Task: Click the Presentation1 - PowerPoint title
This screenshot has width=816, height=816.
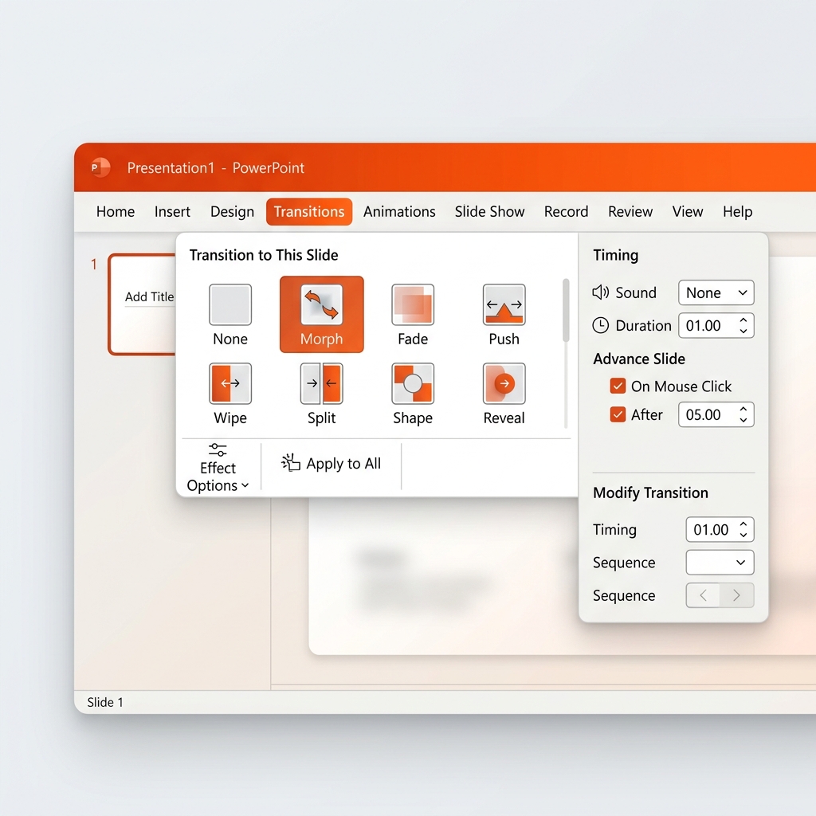Action: pyautogui.click(x=215, y=167)
